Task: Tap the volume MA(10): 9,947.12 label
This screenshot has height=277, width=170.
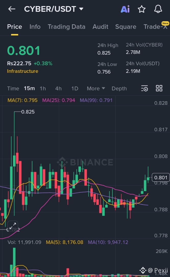Action: point(108,242)
